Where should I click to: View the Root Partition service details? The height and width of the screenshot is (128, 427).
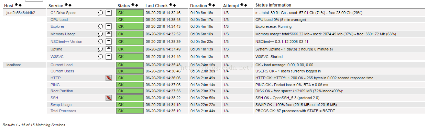(x=62, y=91)
